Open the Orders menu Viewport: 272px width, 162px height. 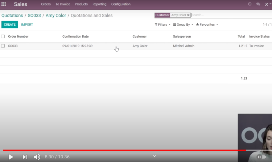pos(46,4)
